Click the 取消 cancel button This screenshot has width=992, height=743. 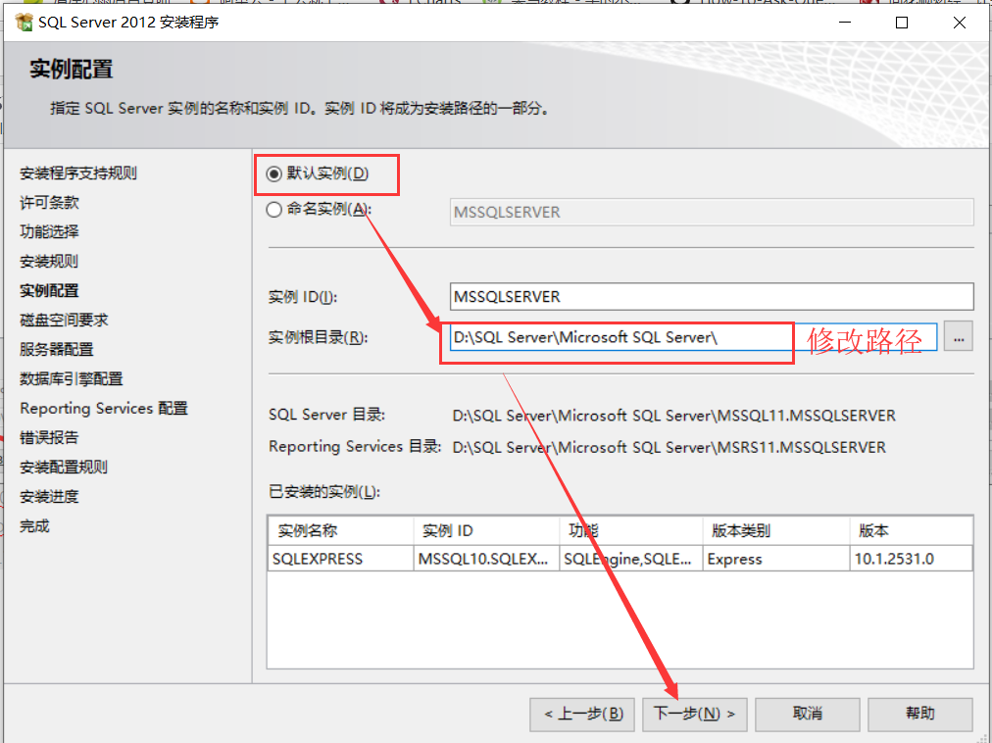[808, 715]
